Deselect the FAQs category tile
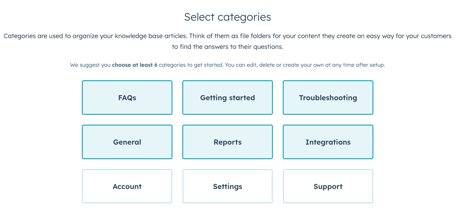457x217 pixels. pyautogui.click(x=127, y=97)
